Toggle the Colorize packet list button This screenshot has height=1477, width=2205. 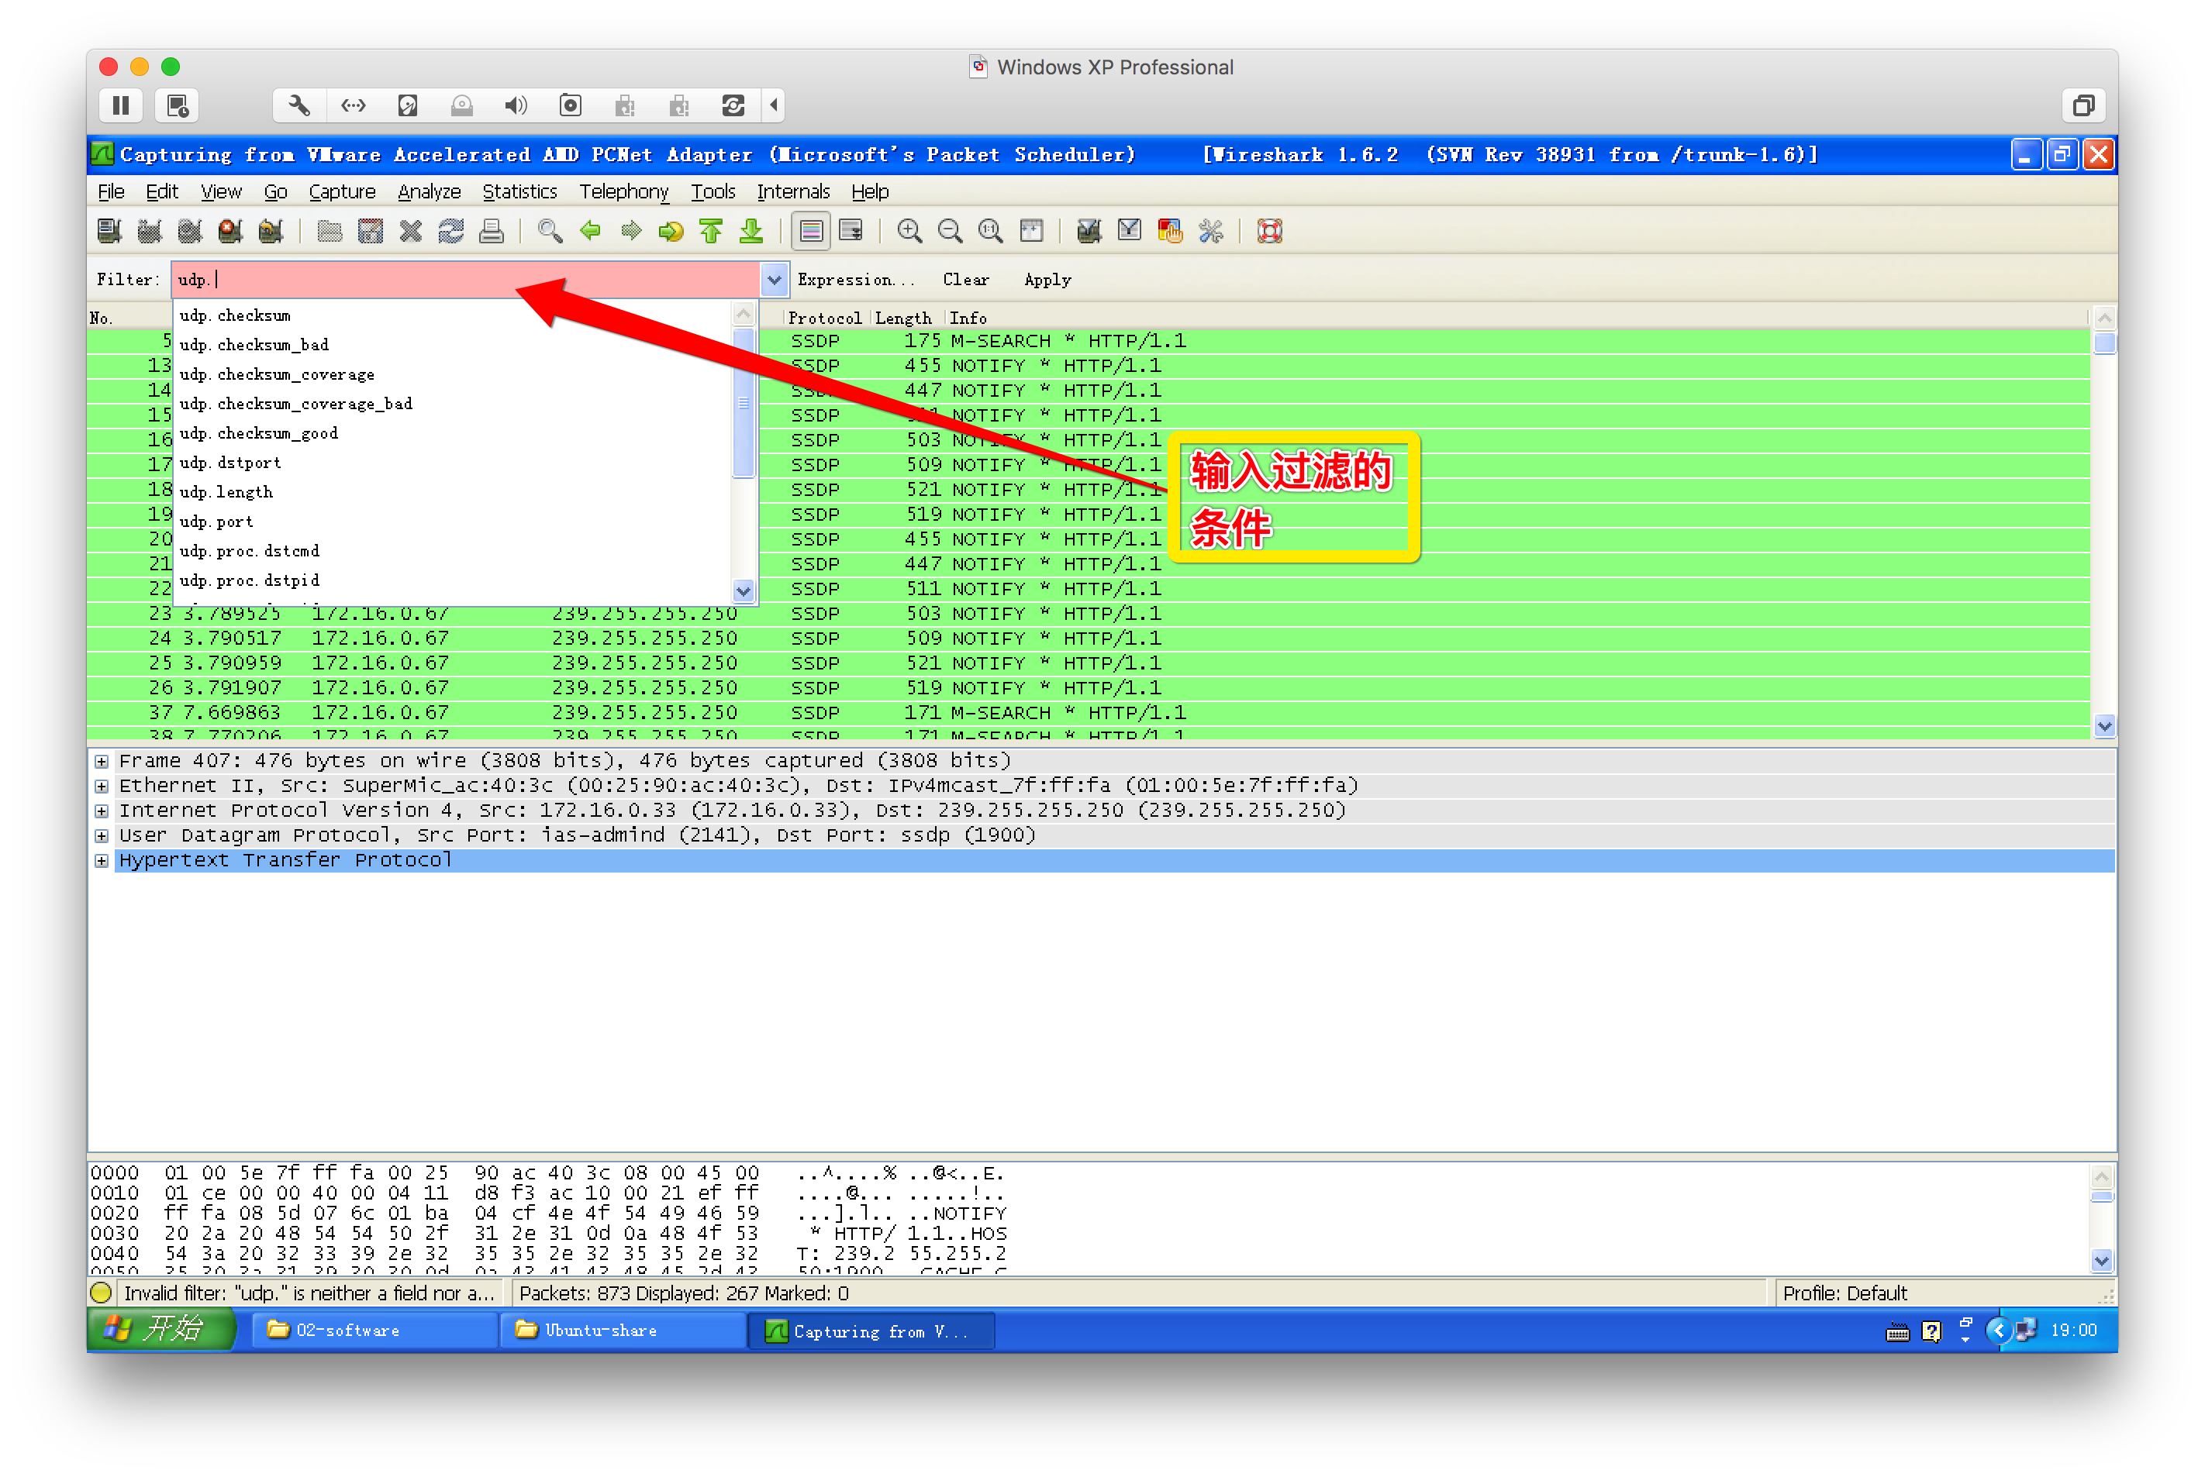pos(810,231)
